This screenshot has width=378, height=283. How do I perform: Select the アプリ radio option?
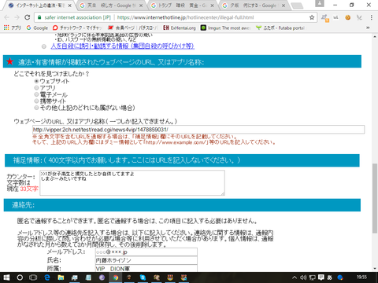tap(36, 88)
